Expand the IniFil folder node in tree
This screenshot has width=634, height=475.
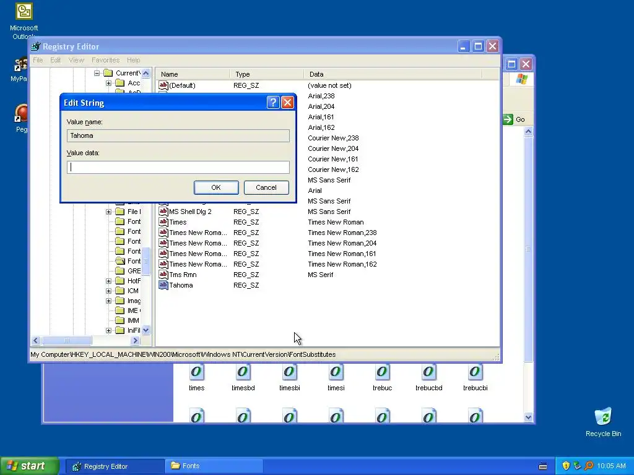click(108, 330)
